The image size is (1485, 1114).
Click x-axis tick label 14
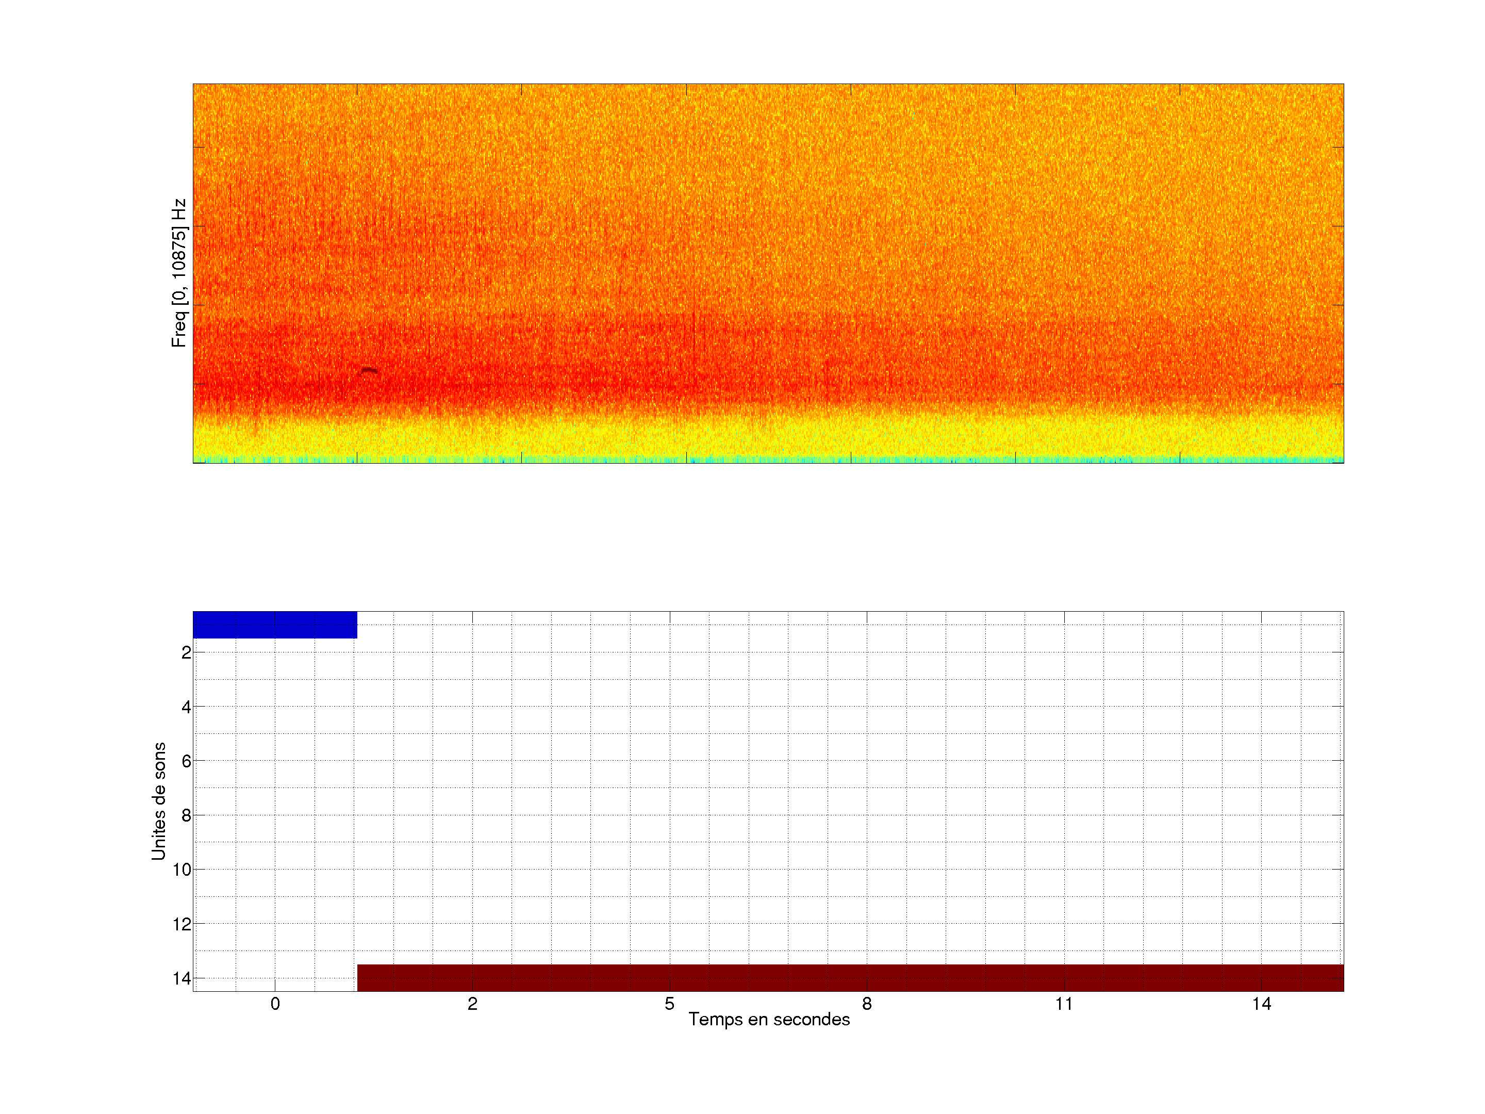coord(1261,1004)
